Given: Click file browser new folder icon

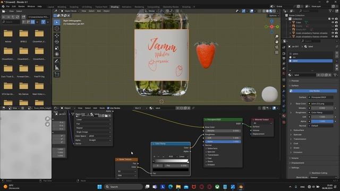Looking at the screenshot, I should pyautogui.click(x=23, y=17).
